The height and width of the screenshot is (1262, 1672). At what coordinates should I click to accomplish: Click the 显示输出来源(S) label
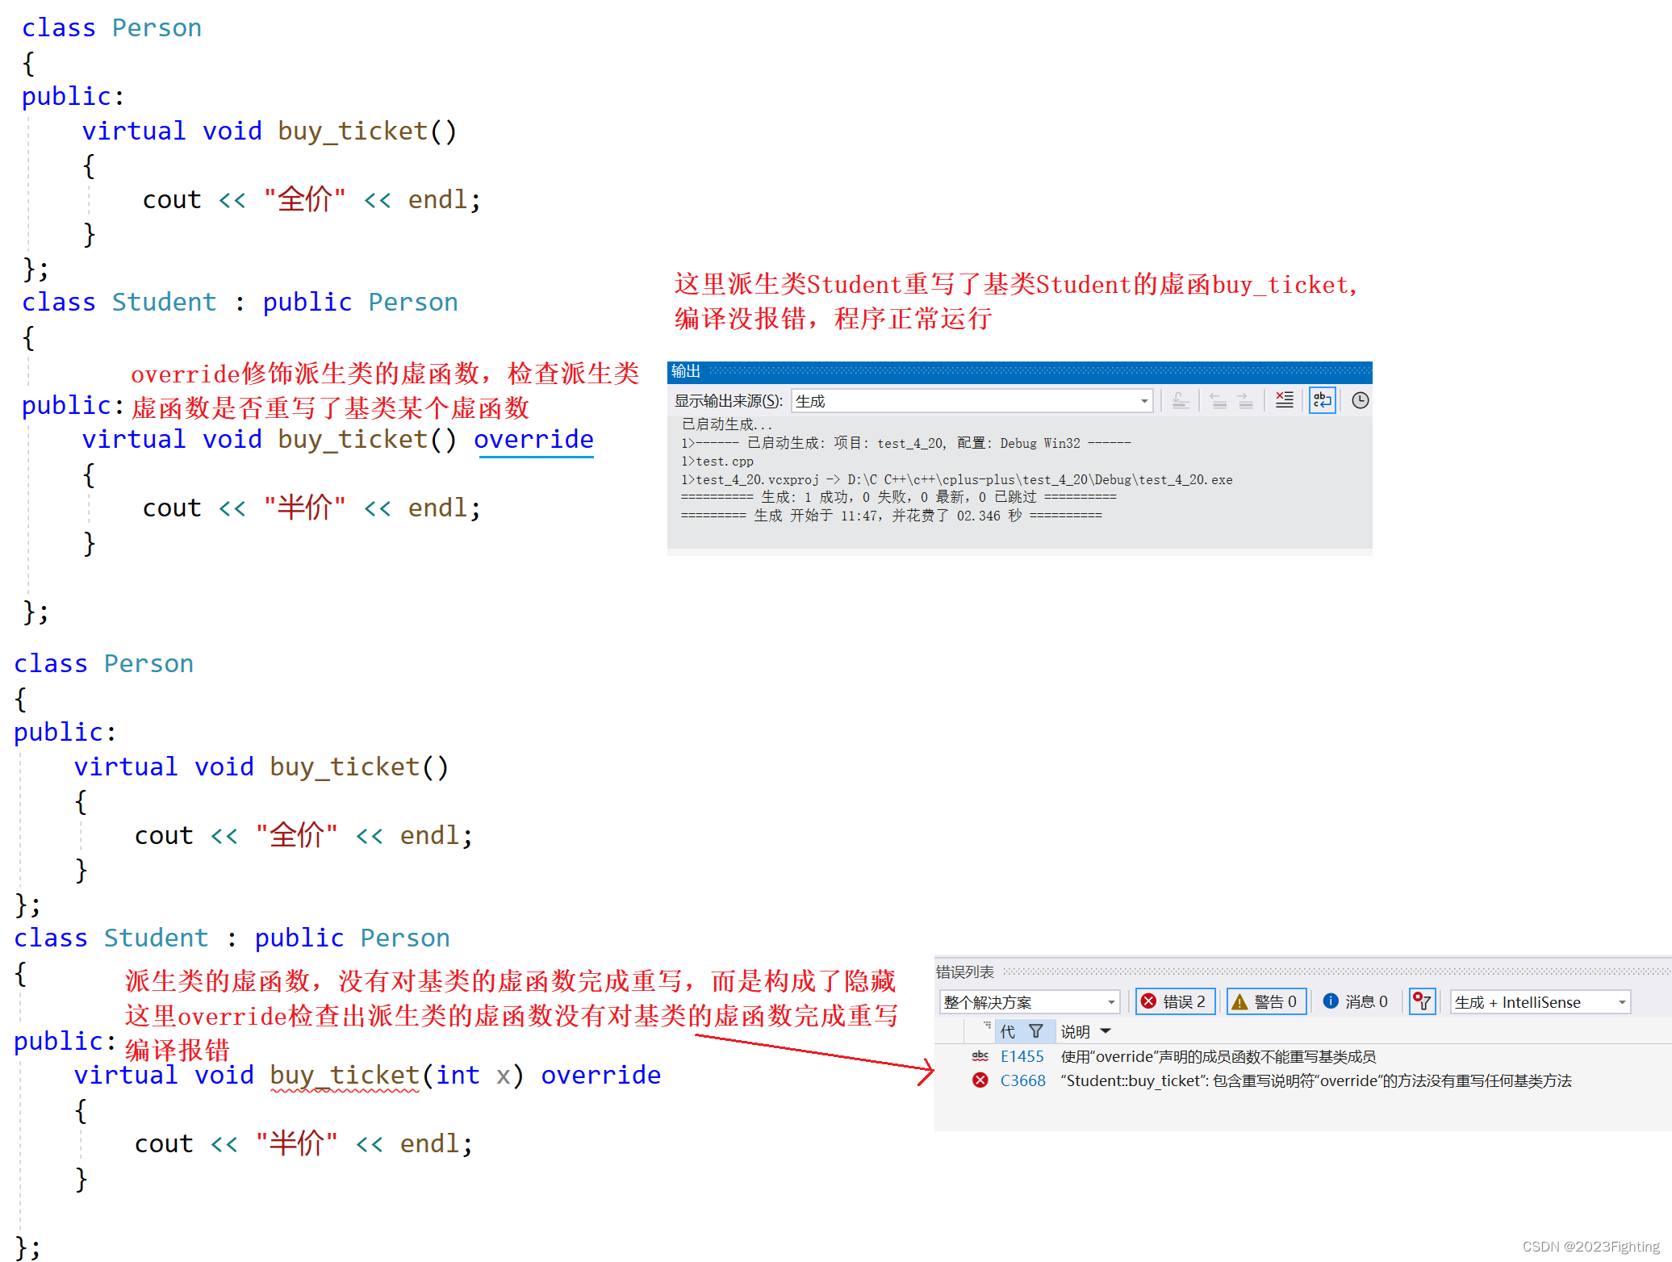728,401
